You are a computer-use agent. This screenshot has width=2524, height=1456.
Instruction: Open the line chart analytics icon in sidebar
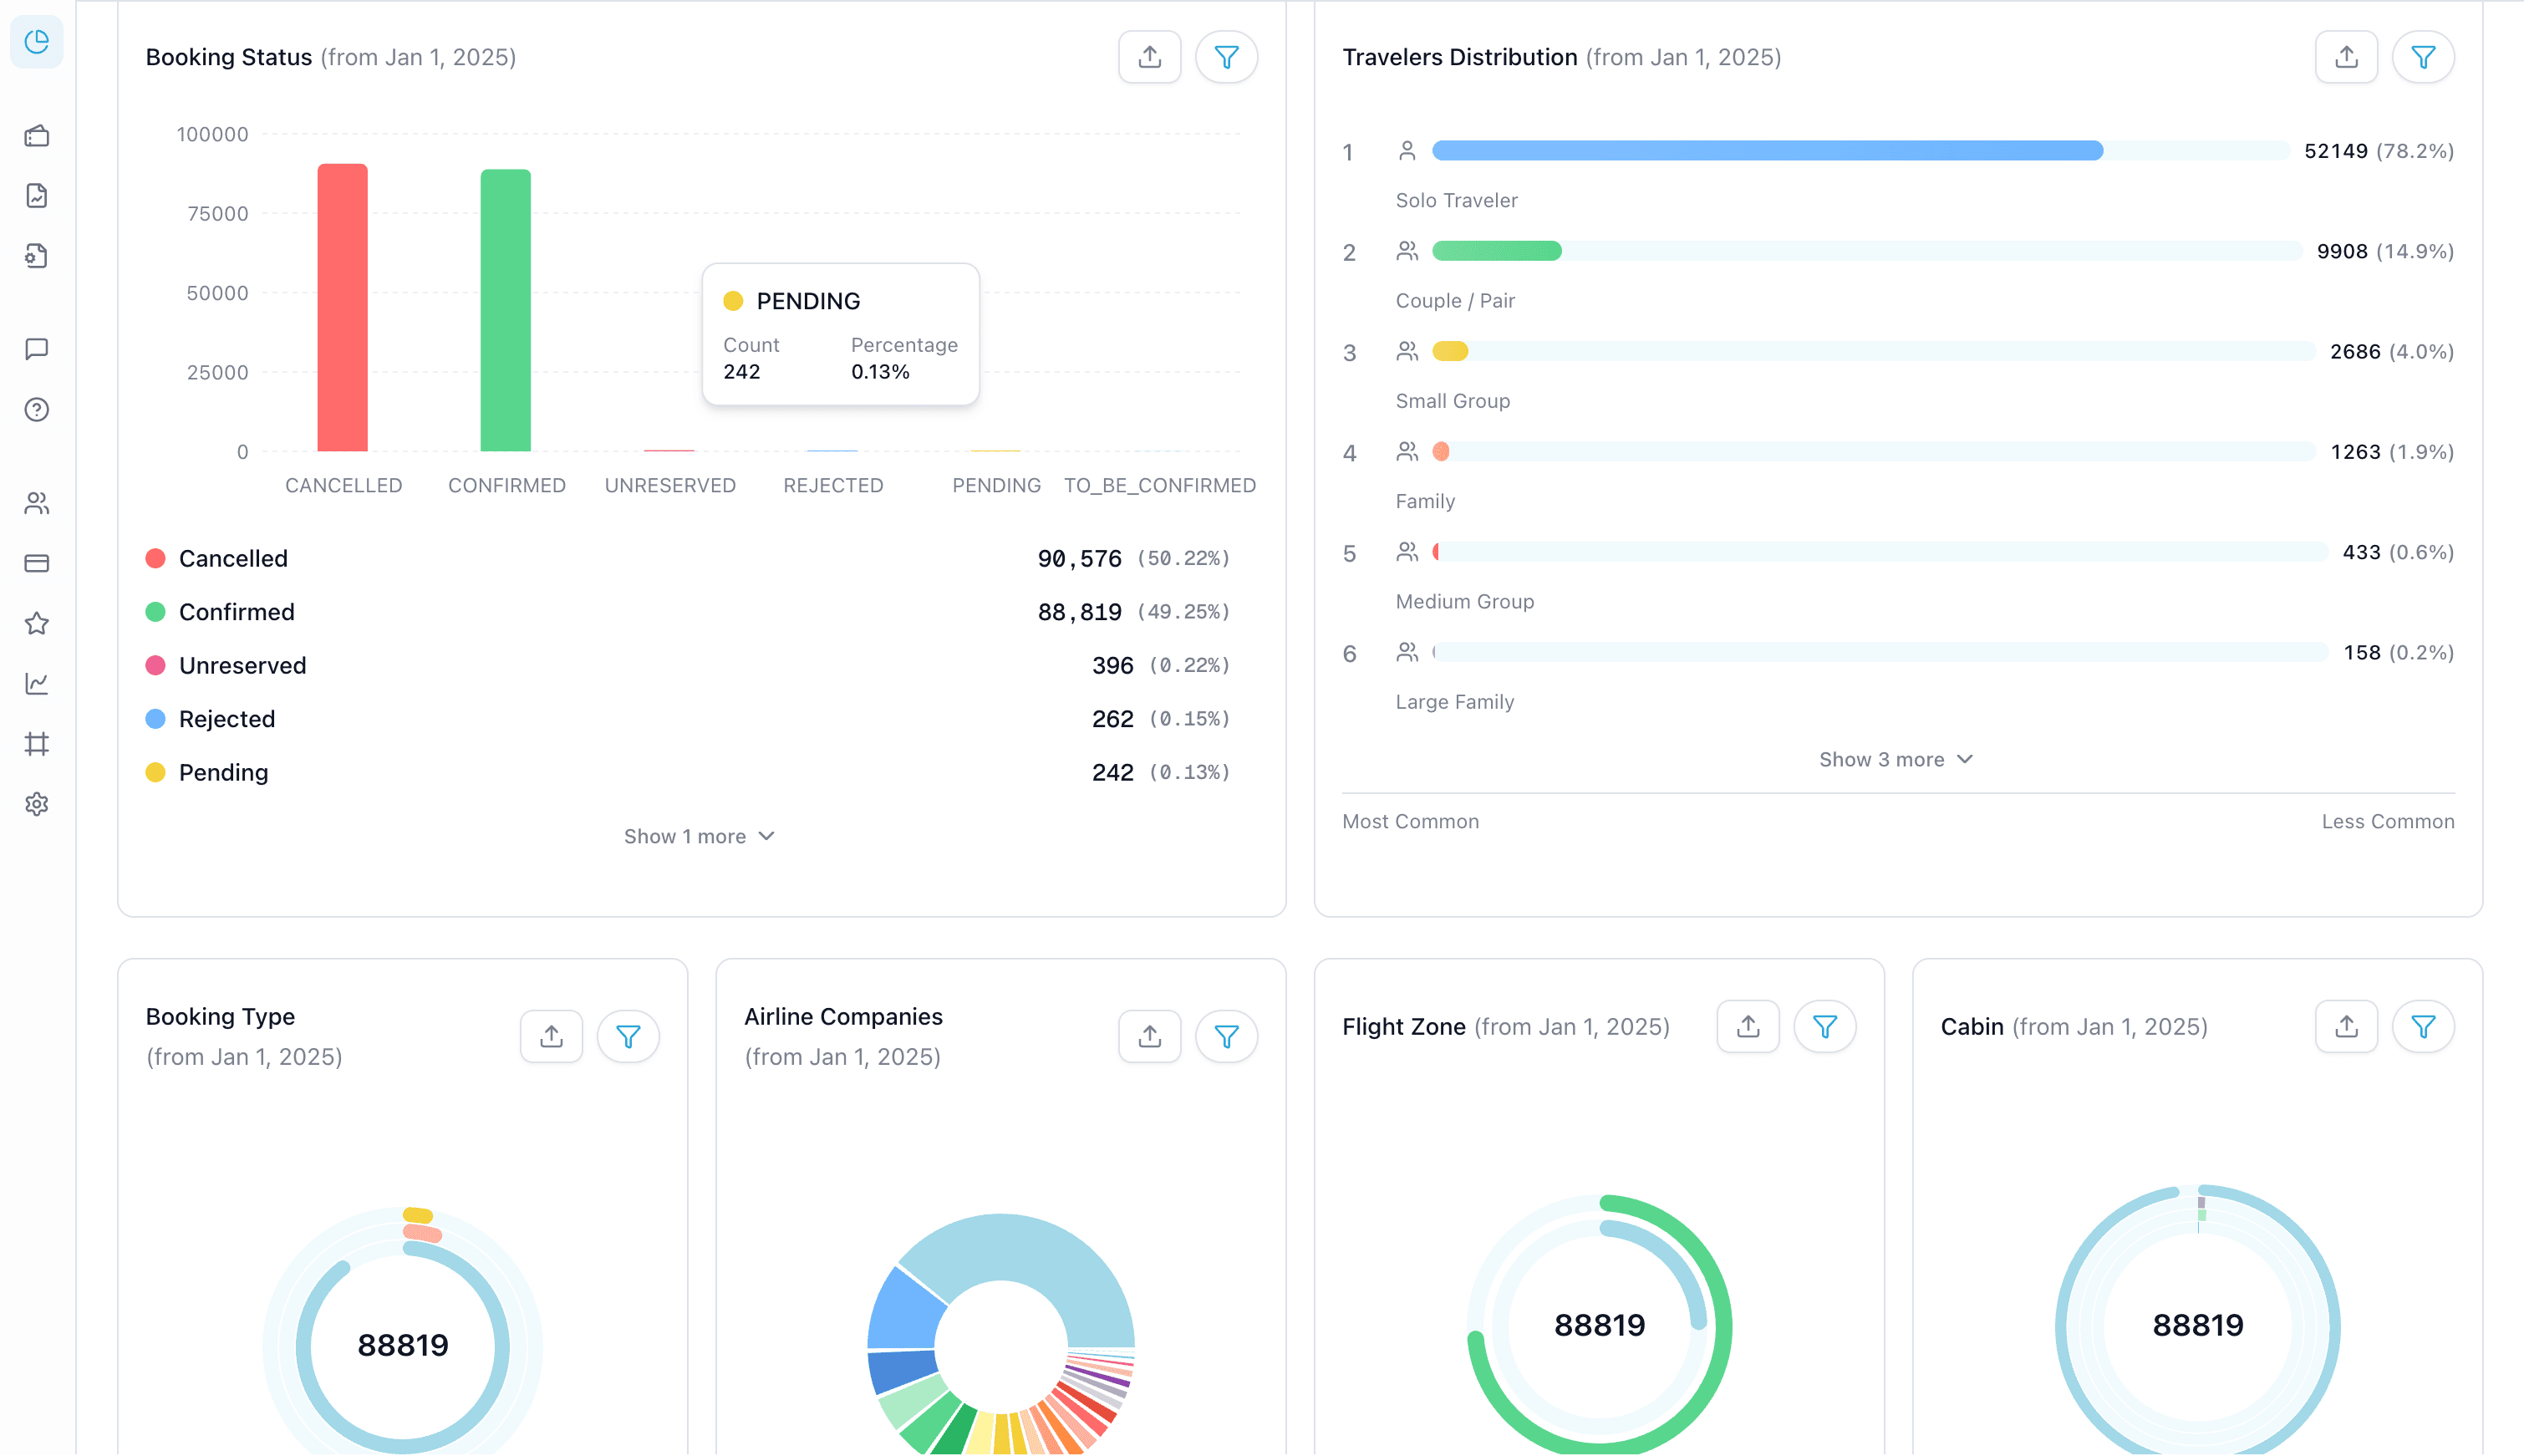[37, 684]
